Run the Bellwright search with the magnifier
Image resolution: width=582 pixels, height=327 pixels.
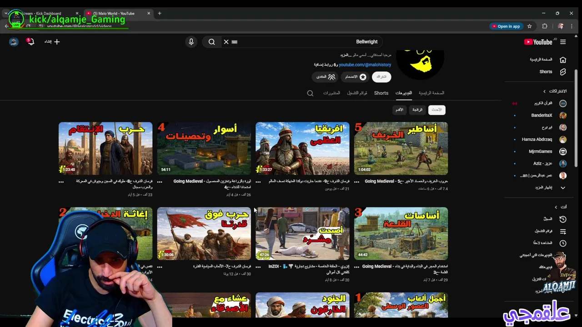(x=211, y=42)
